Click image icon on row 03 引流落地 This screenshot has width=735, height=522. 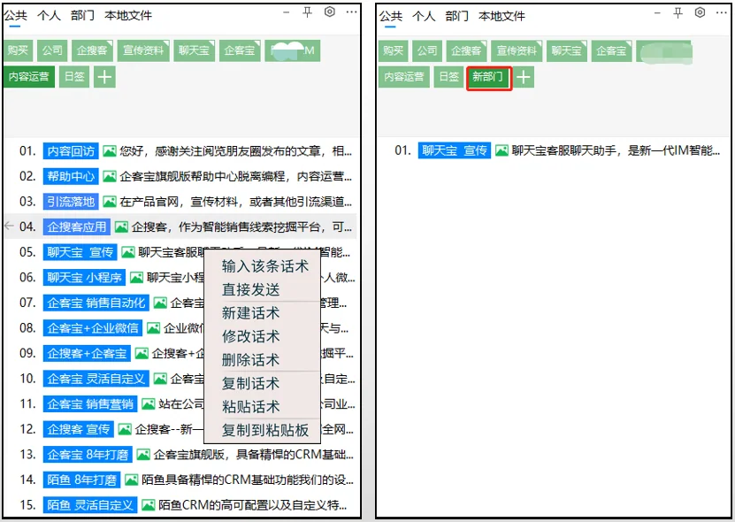[x=109, y=202]
